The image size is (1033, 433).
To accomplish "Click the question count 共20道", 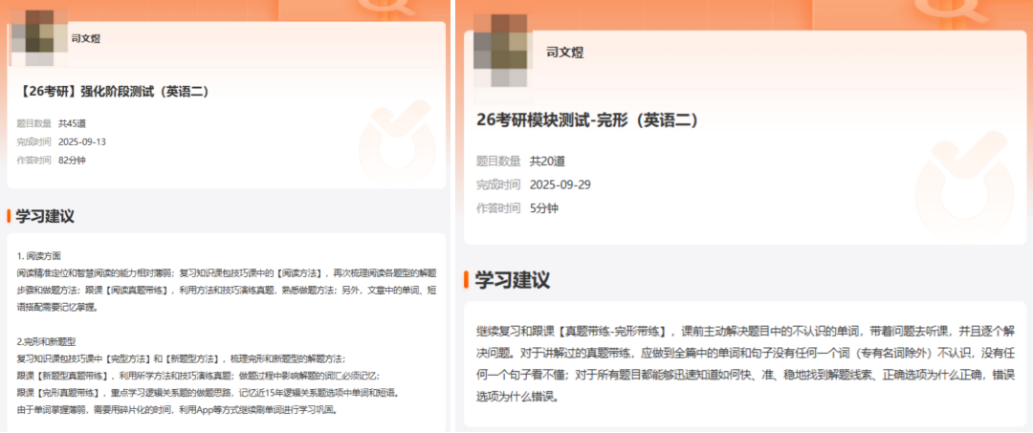I will tap(547, 162).
